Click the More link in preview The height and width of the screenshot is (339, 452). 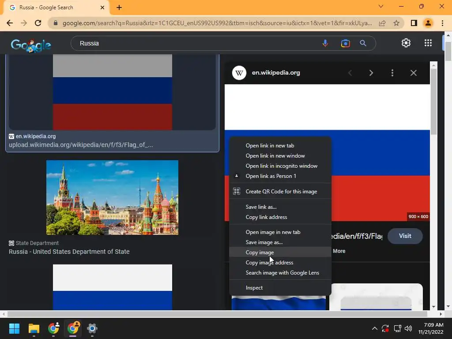339,251
